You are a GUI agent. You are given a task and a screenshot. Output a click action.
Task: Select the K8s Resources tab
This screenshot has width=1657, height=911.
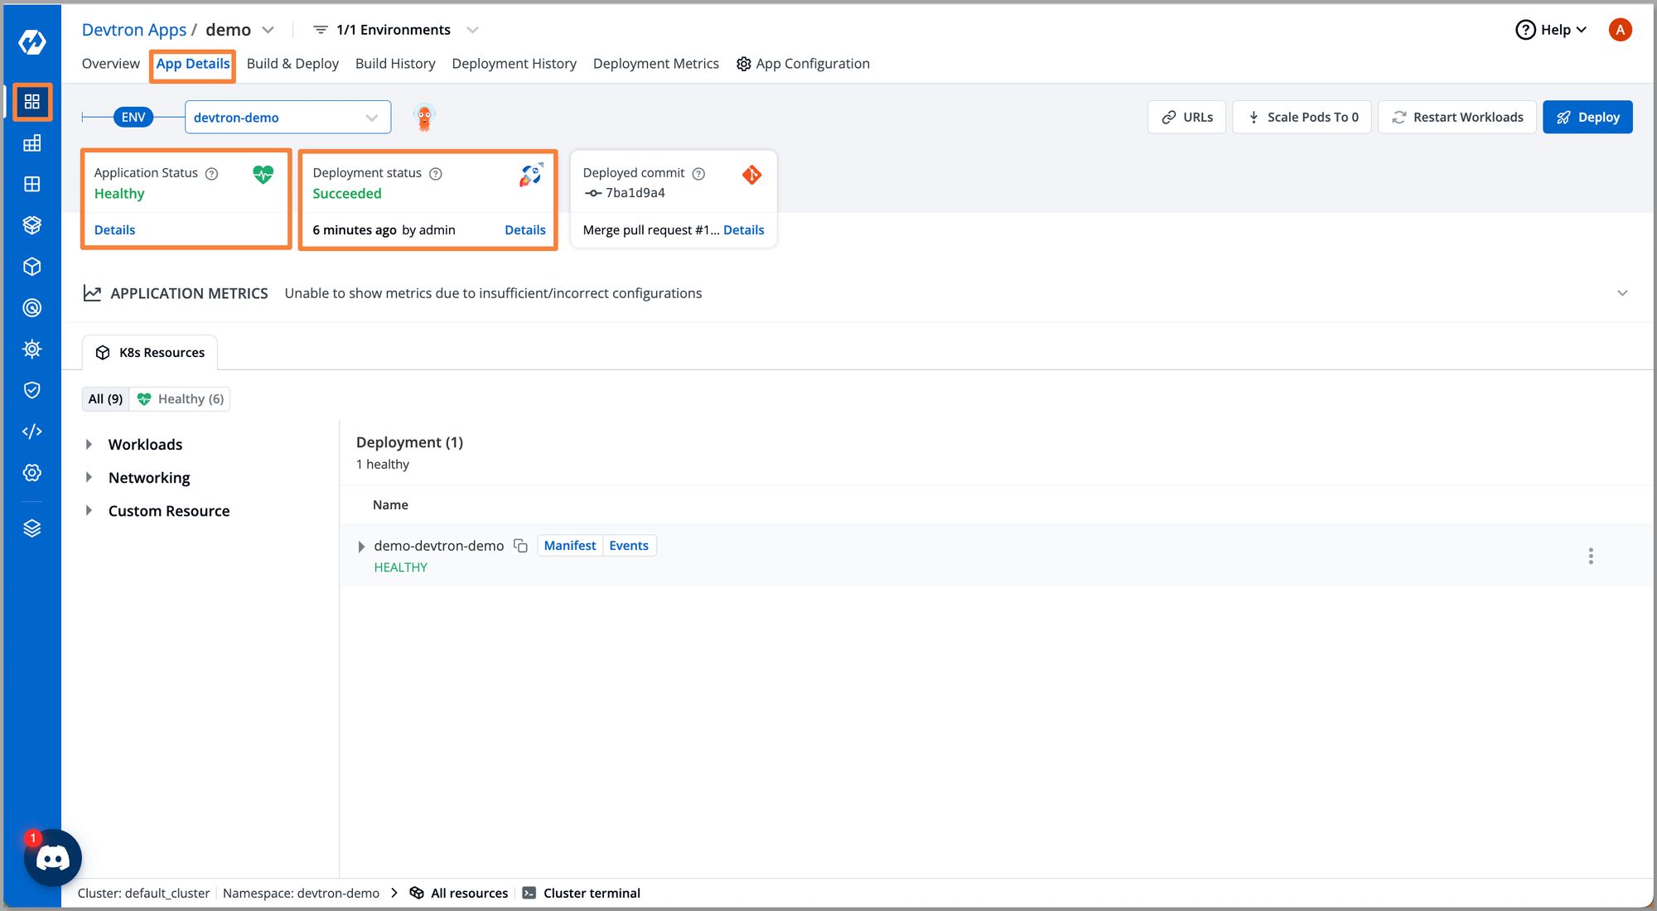coord(150,353)
